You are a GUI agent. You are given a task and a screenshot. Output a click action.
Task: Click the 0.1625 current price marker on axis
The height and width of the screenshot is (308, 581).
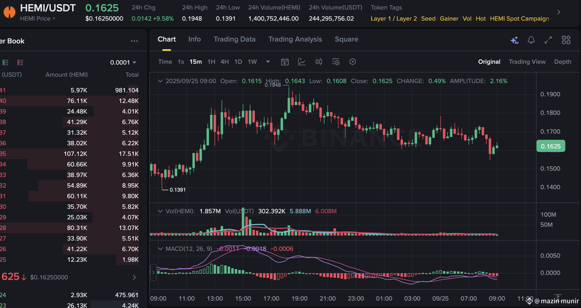(551, 146)
